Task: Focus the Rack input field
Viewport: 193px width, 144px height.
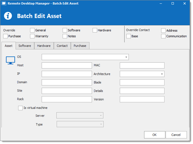Action: coord(67,99)
